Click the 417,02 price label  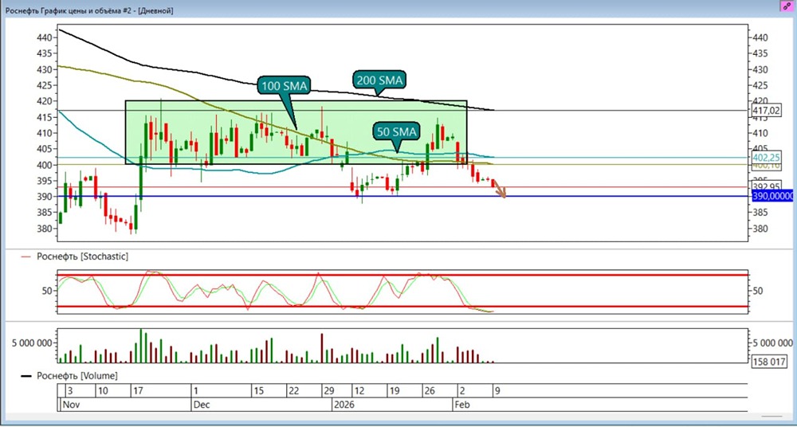click(767, 110)
